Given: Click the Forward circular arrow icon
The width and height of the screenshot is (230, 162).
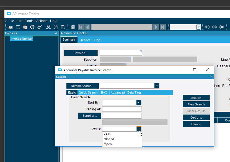Looking at the screenshot, I should (215, 27).
